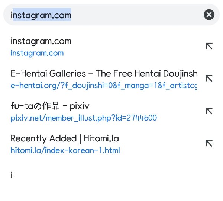Viewport: 223px width, 201px height.
Task: Click the typed letter 'i' in address bar
Action: coord(12,15)
